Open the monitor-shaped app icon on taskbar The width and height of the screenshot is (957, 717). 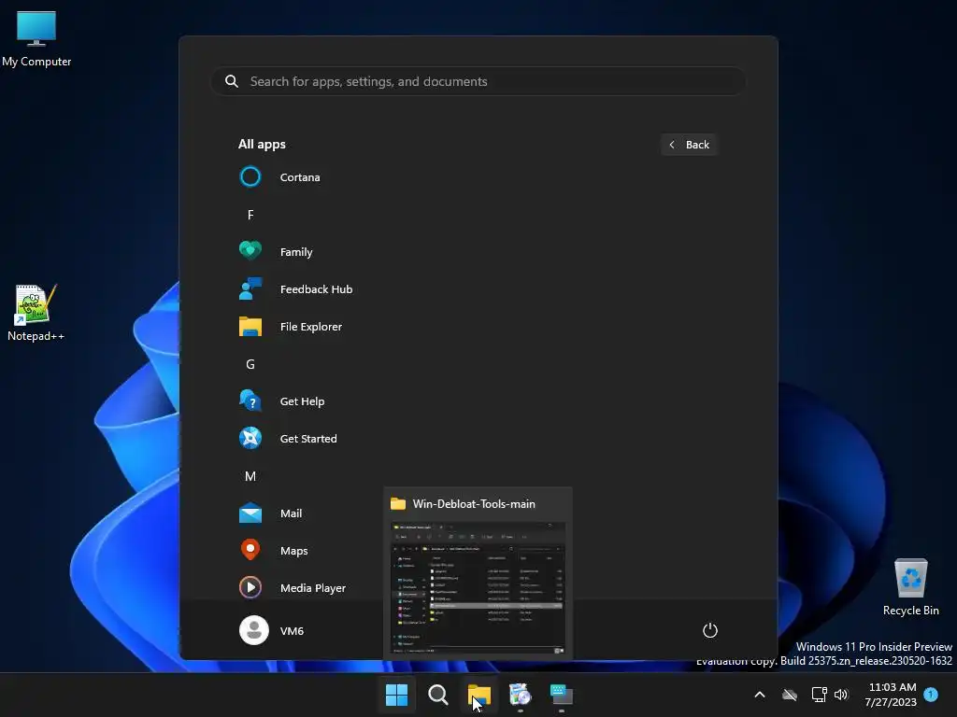(562, 695)
